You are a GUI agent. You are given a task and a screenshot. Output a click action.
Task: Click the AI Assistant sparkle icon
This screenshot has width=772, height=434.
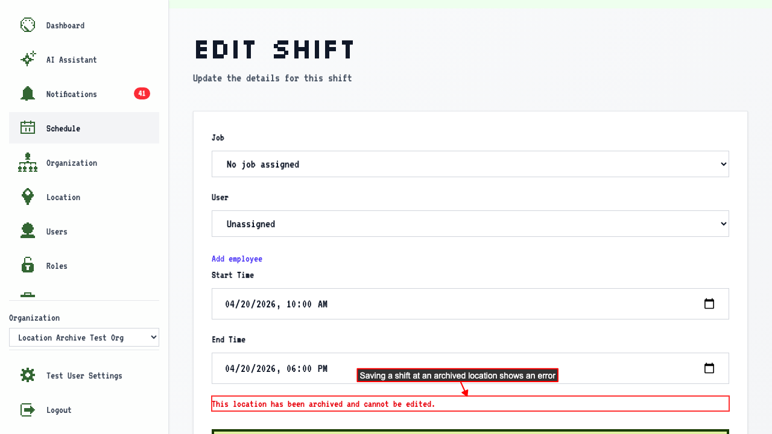[x=28, y=60]
